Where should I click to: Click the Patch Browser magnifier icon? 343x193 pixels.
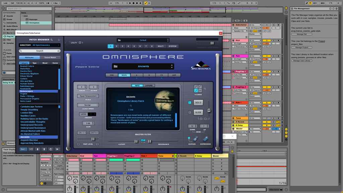[x=52, y=40]
